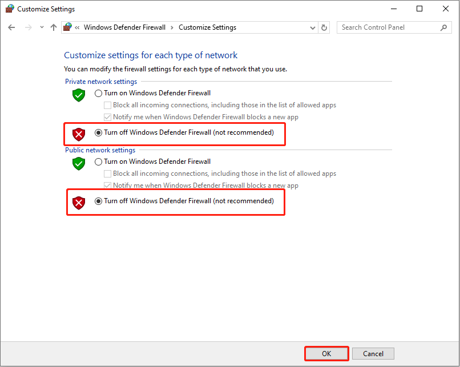
Task: Click the red shield icon under Private
Action: coord(79,134)
